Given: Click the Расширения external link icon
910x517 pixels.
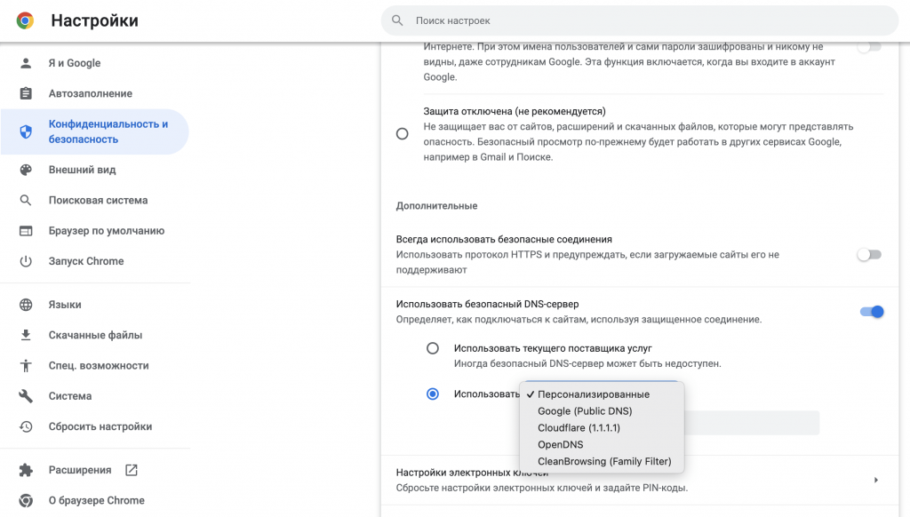Looking at the screenshot, I should 132,470.
